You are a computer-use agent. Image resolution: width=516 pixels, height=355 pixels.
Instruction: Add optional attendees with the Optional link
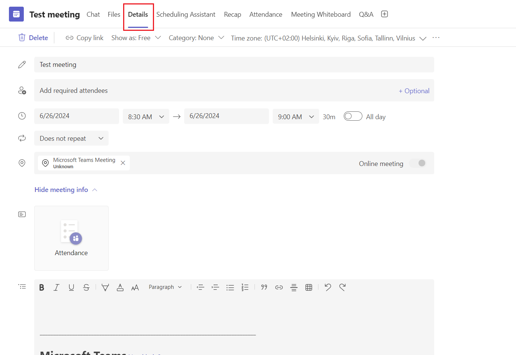(x=414, y=90)
